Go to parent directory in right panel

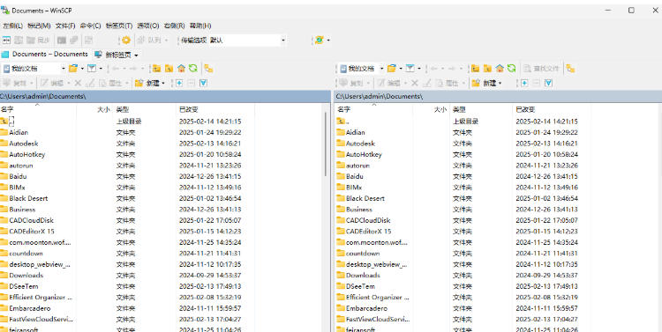(x=476, y=69)
